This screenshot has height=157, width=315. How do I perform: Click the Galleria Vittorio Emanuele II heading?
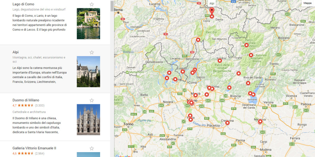(x=34, y=148)
